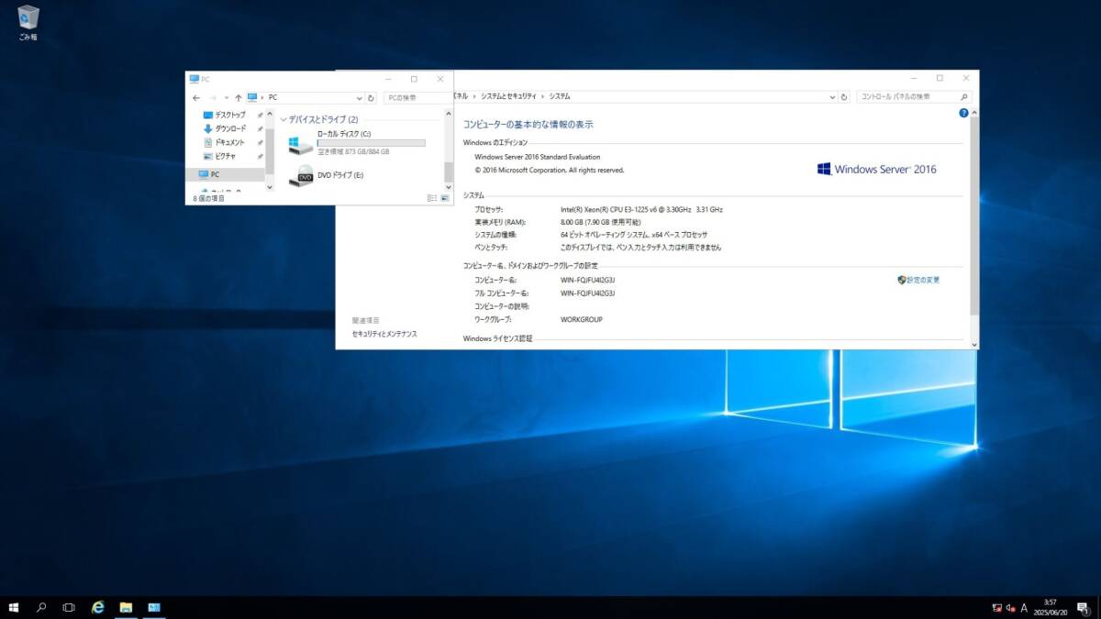1101x619 pixels.
Task: Select PC in the navigation pane
Action: (225, 174)
